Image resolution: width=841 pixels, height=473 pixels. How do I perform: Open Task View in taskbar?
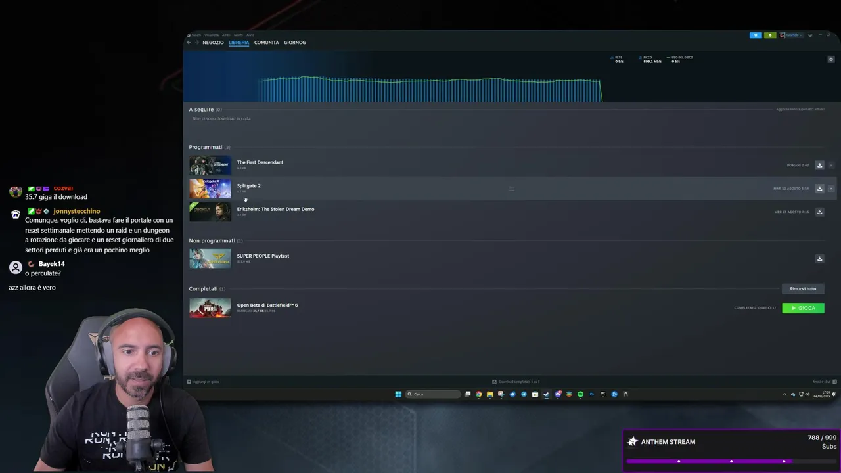click(x=467, y=394)
